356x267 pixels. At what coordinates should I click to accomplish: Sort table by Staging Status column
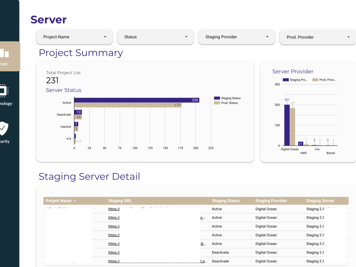click(226, 201)
